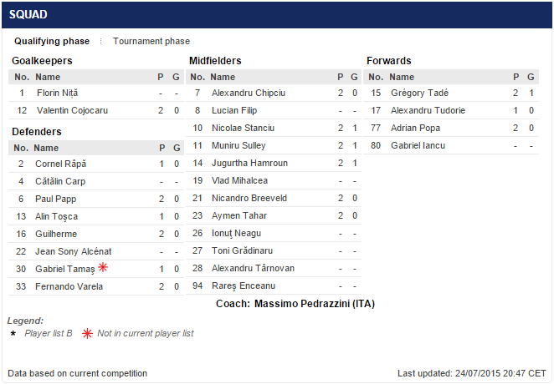The width and height of the screenshot is (554, 384).
Task: Click red asterisk icon beside Gabriel Tamaş
Action: pyautogui.click(x=103, y=268)
